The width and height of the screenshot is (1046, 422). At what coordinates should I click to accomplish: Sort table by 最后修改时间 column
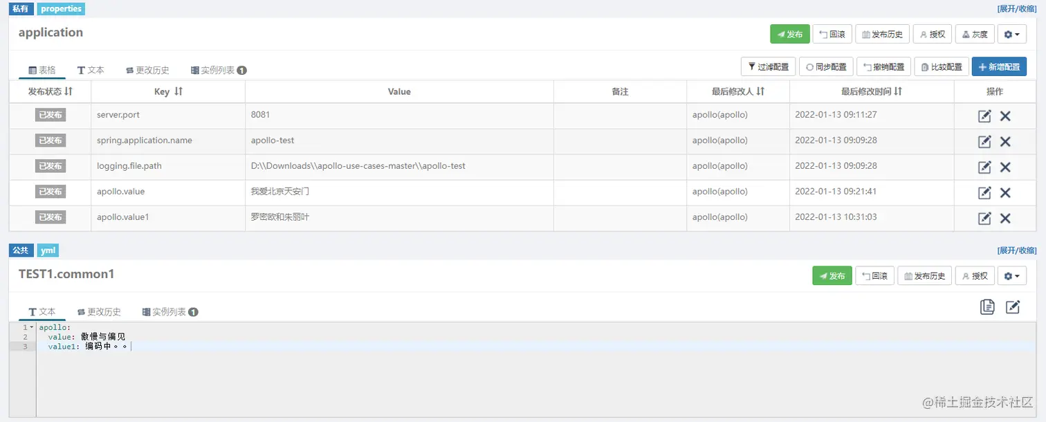(898, 91)
